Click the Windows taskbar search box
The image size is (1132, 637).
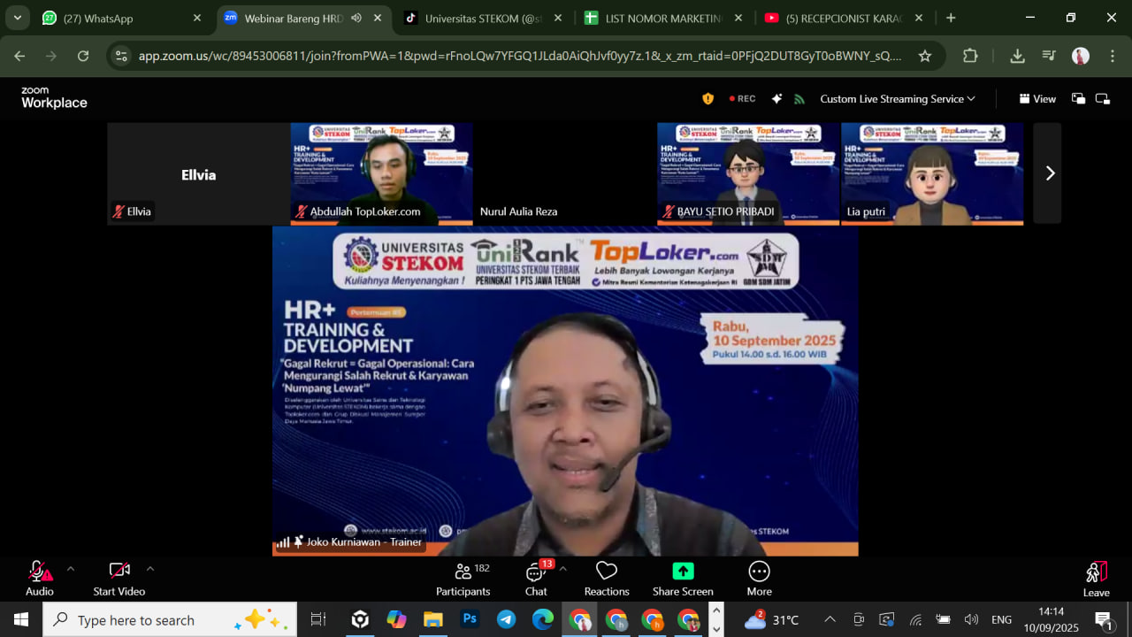[x=170, y=619]
